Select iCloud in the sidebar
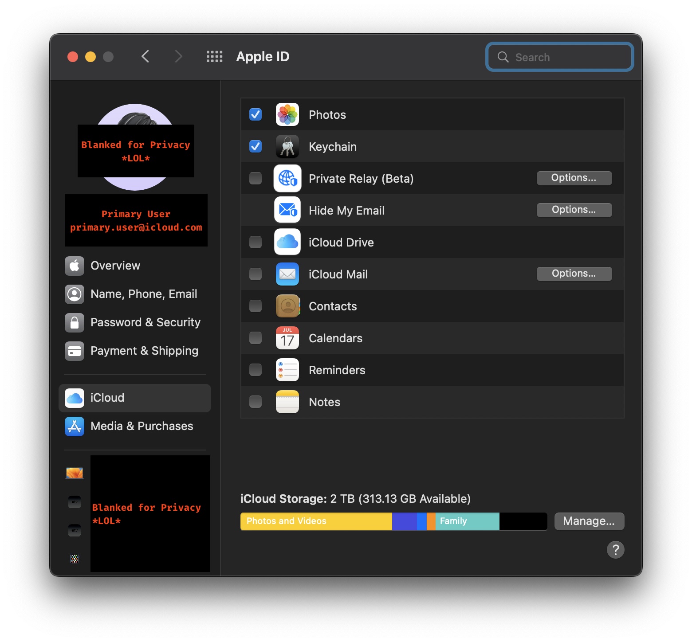The height and width of the screenshot is (642, 692). click(135, 398)
